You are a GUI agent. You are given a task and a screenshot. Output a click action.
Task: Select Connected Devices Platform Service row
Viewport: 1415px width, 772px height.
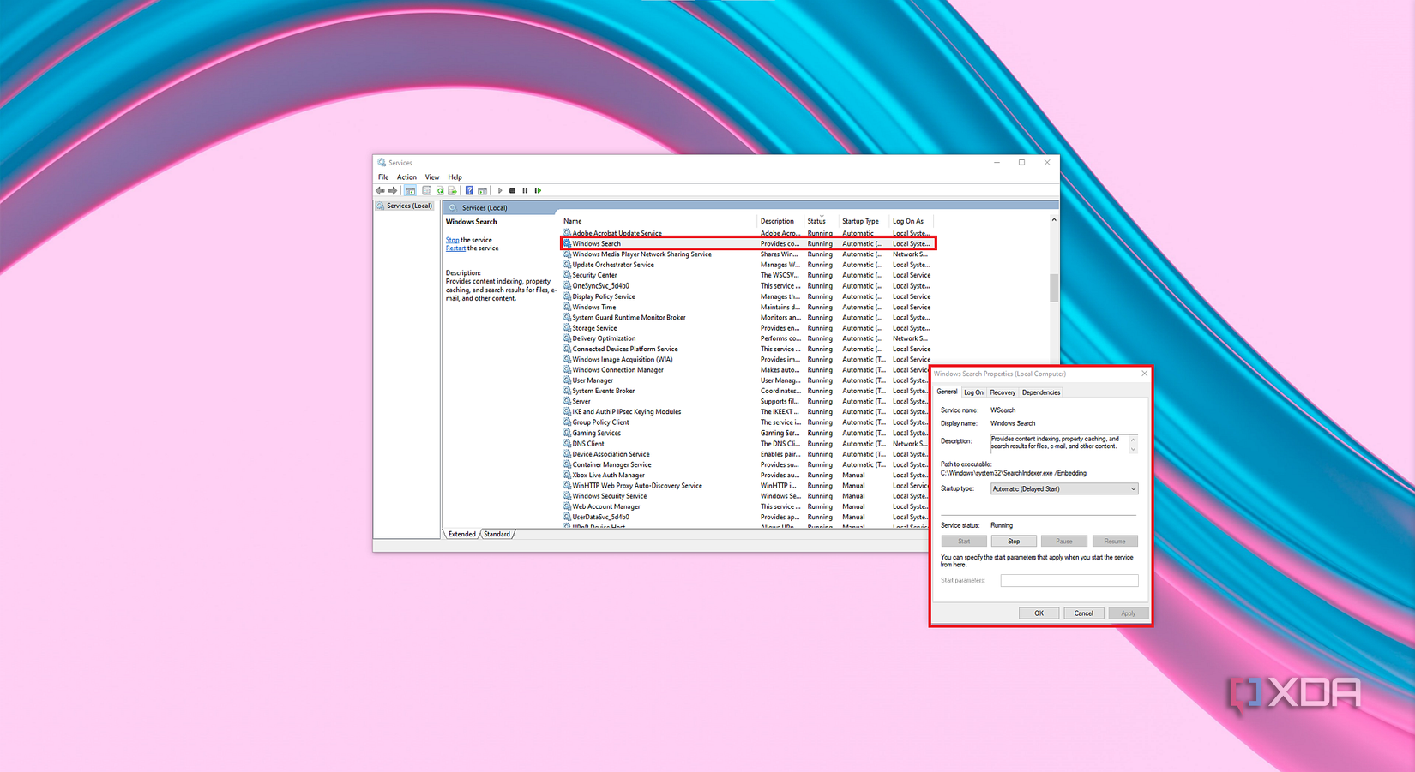tap(748, 349)
